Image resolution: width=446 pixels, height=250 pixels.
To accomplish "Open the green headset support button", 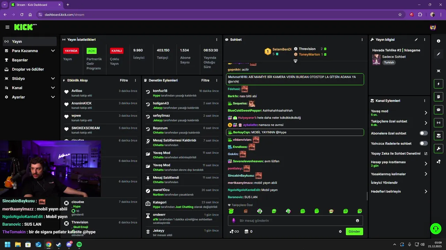I will pos(436,228).
